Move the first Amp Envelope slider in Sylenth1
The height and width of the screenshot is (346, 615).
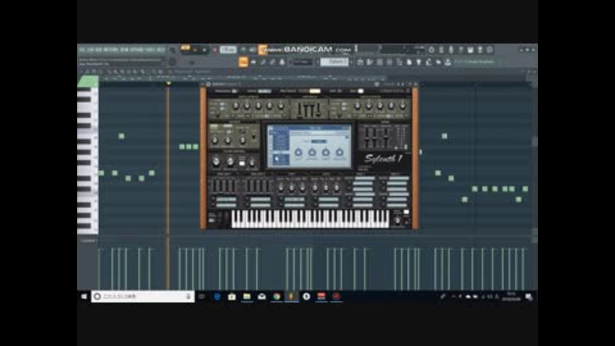300,110
